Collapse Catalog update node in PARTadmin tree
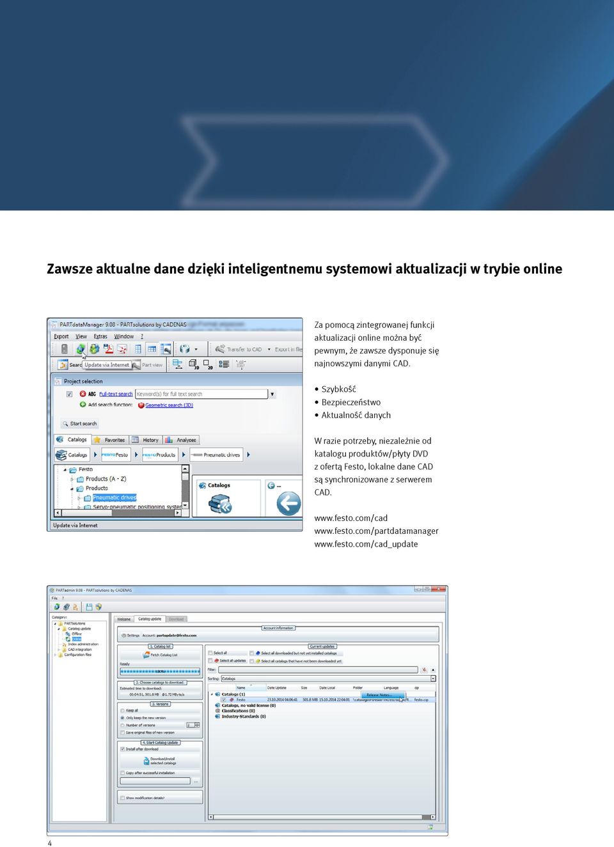The height and width of the screenshot is (847, 614). click(59, 629)
